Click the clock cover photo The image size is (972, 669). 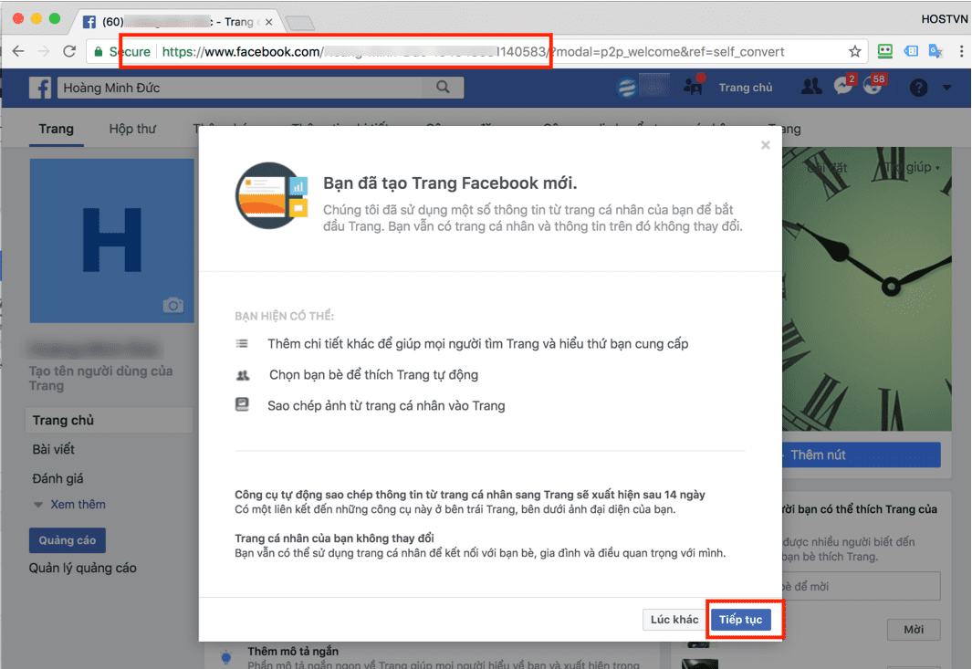pos(867,289)
